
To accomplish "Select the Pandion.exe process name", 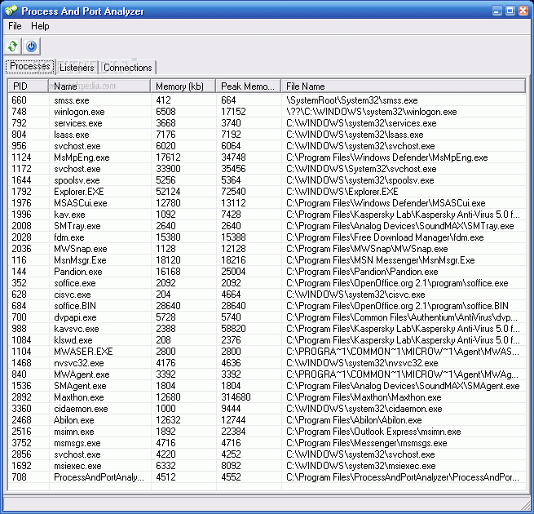I will click(78, 272).
